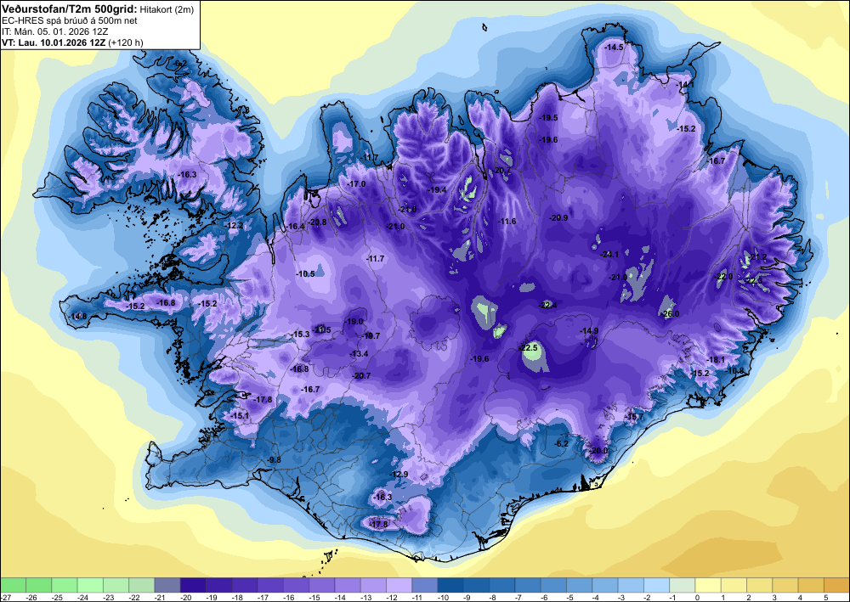850x602 pixels.
Task: Click the legend swatch labeled -11
Action: (x=424, y=585)
